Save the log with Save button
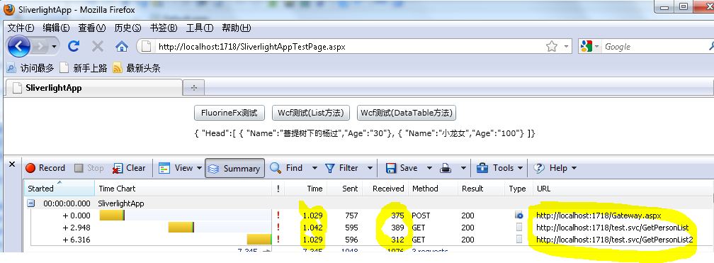 point(402,168)
